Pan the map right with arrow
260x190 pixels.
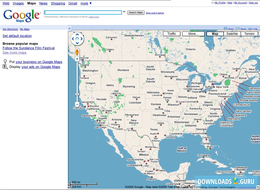tap(81, 39)
